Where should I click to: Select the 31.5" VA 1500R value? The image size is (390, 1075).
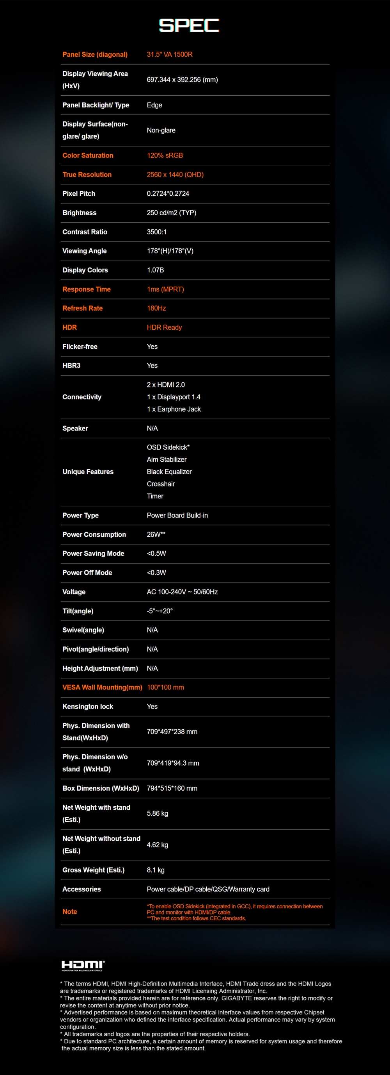pos(170,55)
